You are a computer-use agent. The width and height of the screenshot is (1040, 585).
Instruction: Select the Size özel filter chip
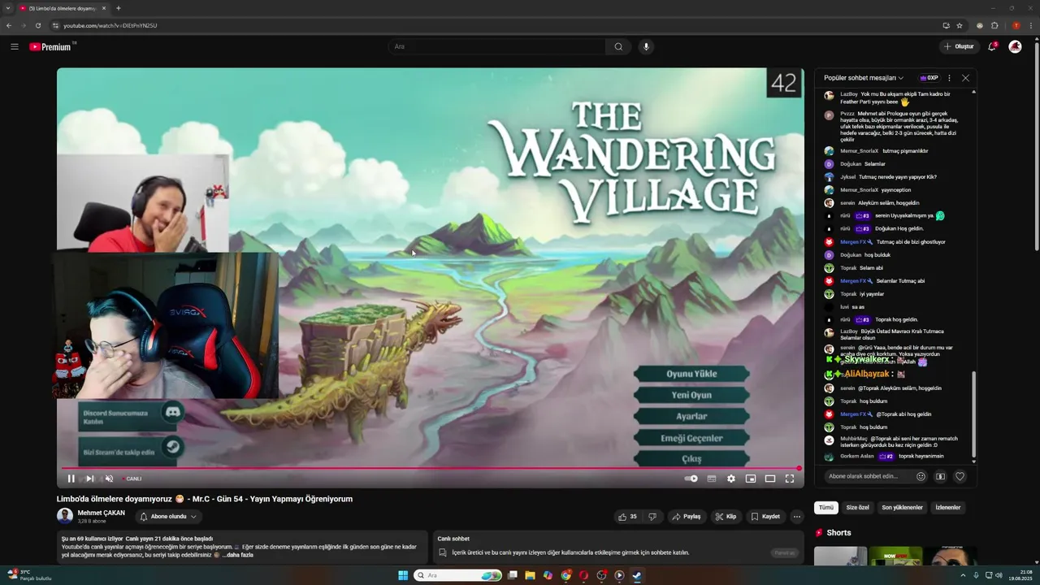click(858, 508)
